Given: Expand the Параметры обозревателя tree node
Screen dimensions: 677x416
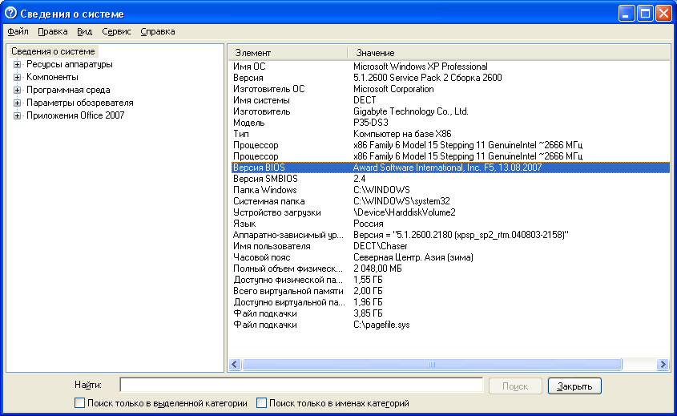Looking at the screenshot, I should (17, 103).
